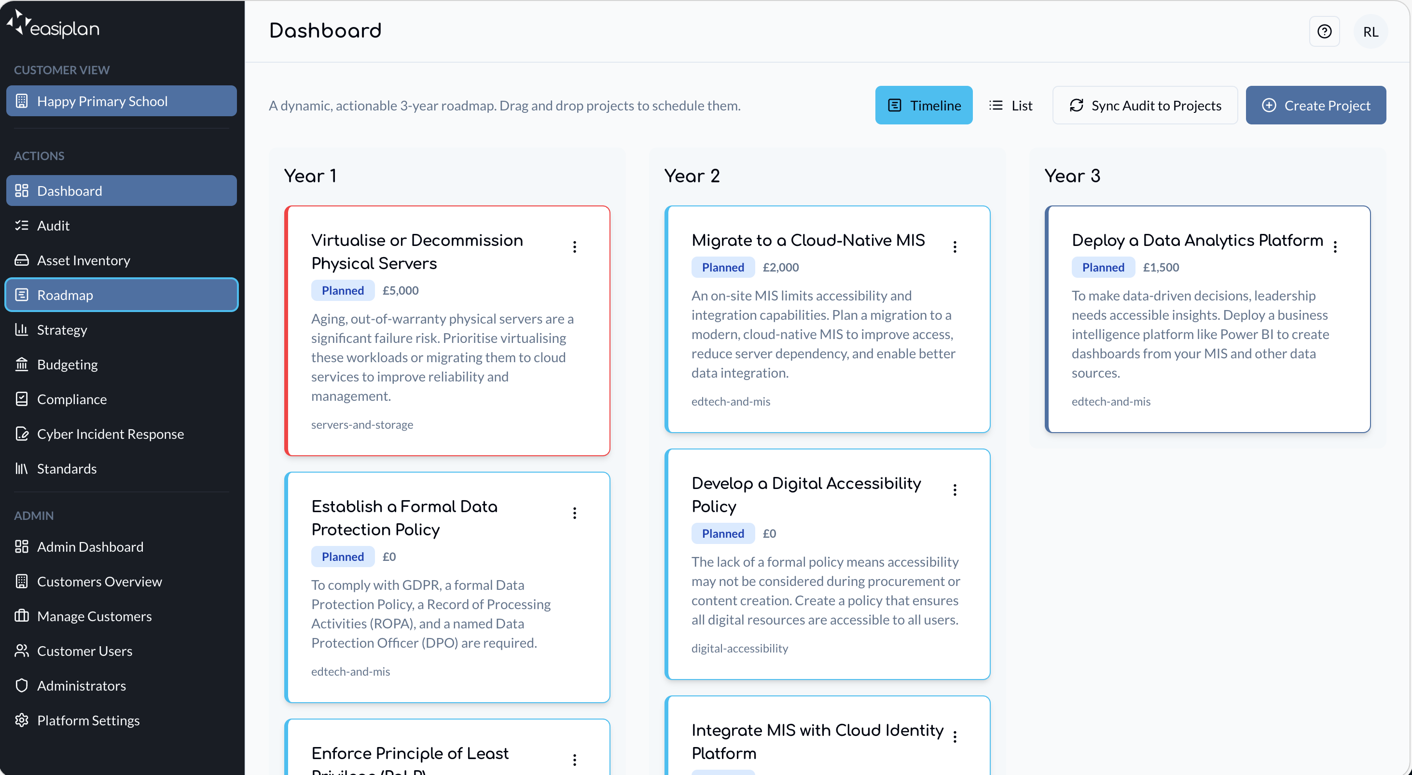
Task: Navigate to Roadmap
Action: click(121, 295)
